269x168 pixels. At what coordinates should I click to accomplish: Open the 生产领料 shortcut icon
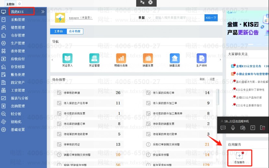[x=202, y=58]
